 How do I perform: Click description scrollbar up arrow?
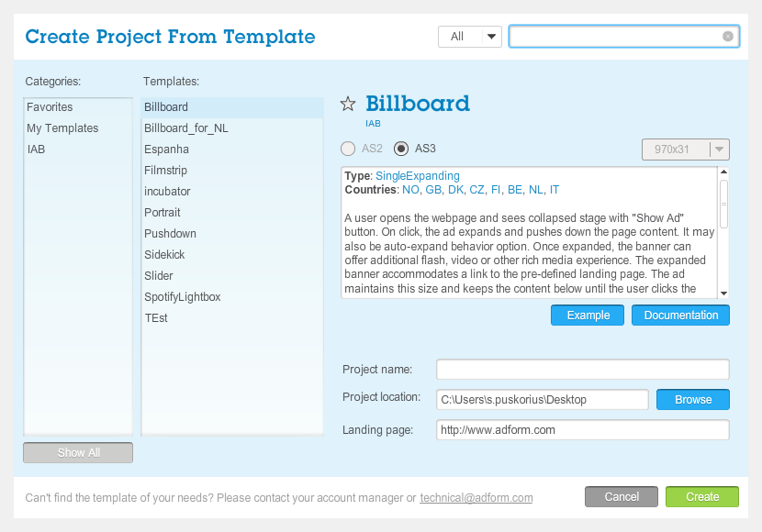click(723, 172)
